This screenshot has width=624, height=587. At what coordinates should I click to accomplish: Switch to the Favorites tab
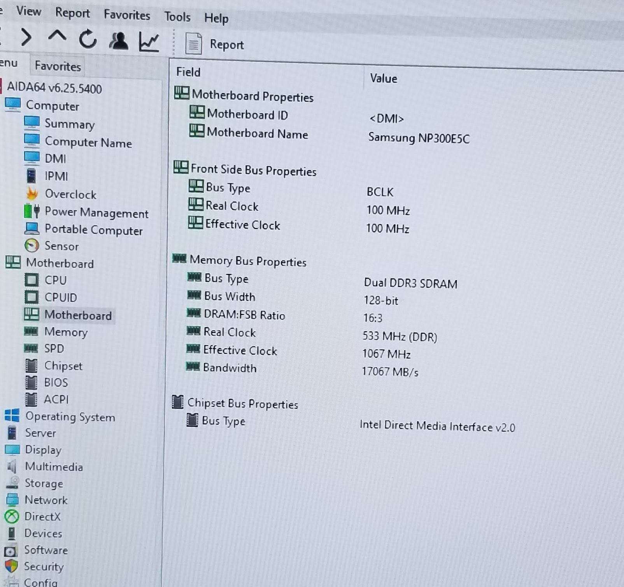tap(58, 66)
